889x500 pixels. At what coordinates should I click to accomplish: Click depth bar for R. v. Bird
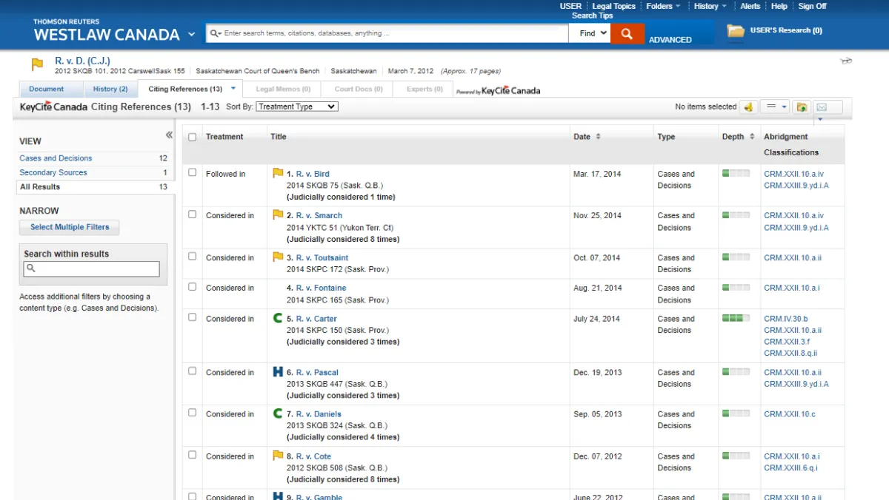736,173
